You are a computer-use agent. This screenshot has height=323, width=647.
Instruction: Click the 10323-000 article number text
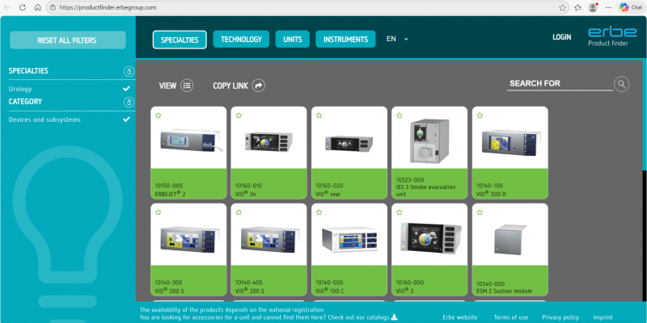tap(410, 180)
